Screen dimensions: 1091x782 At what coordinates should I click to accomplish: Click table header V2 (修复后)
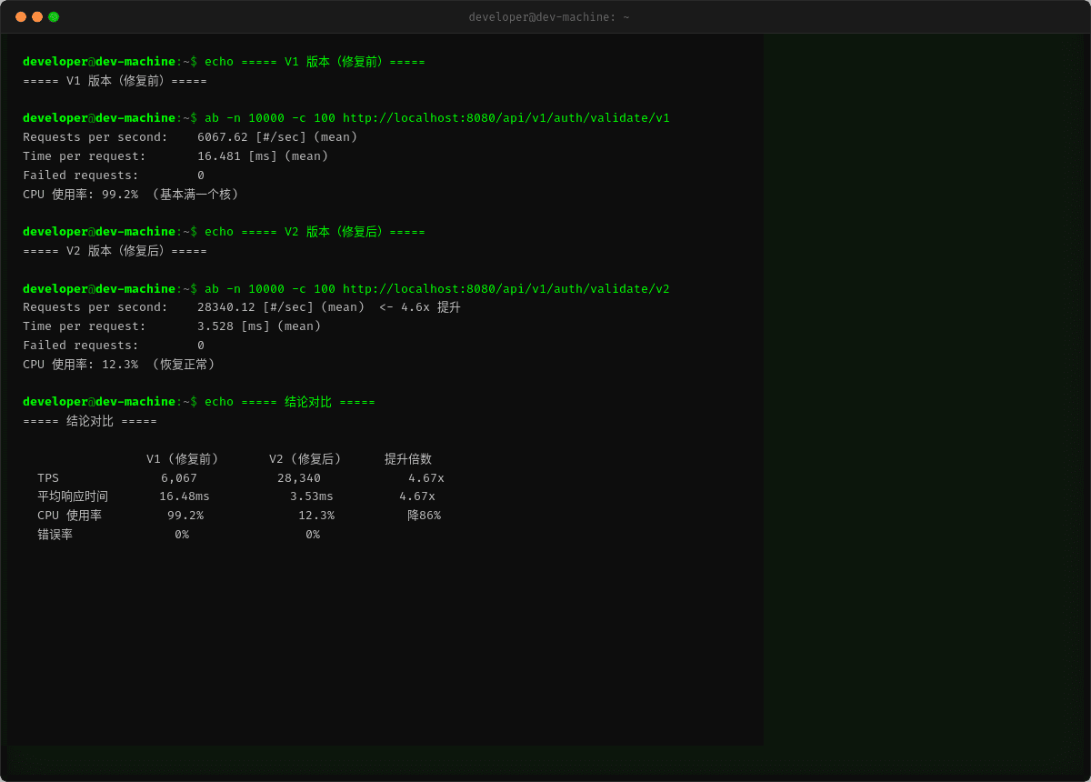305,459
